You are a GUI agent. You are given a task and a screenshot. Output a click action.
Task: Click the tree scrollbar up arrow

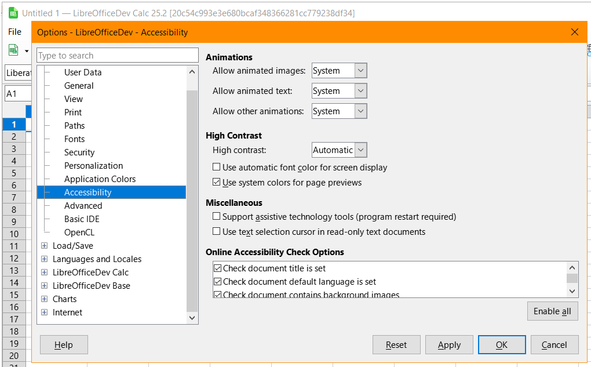tap(192, 72)
